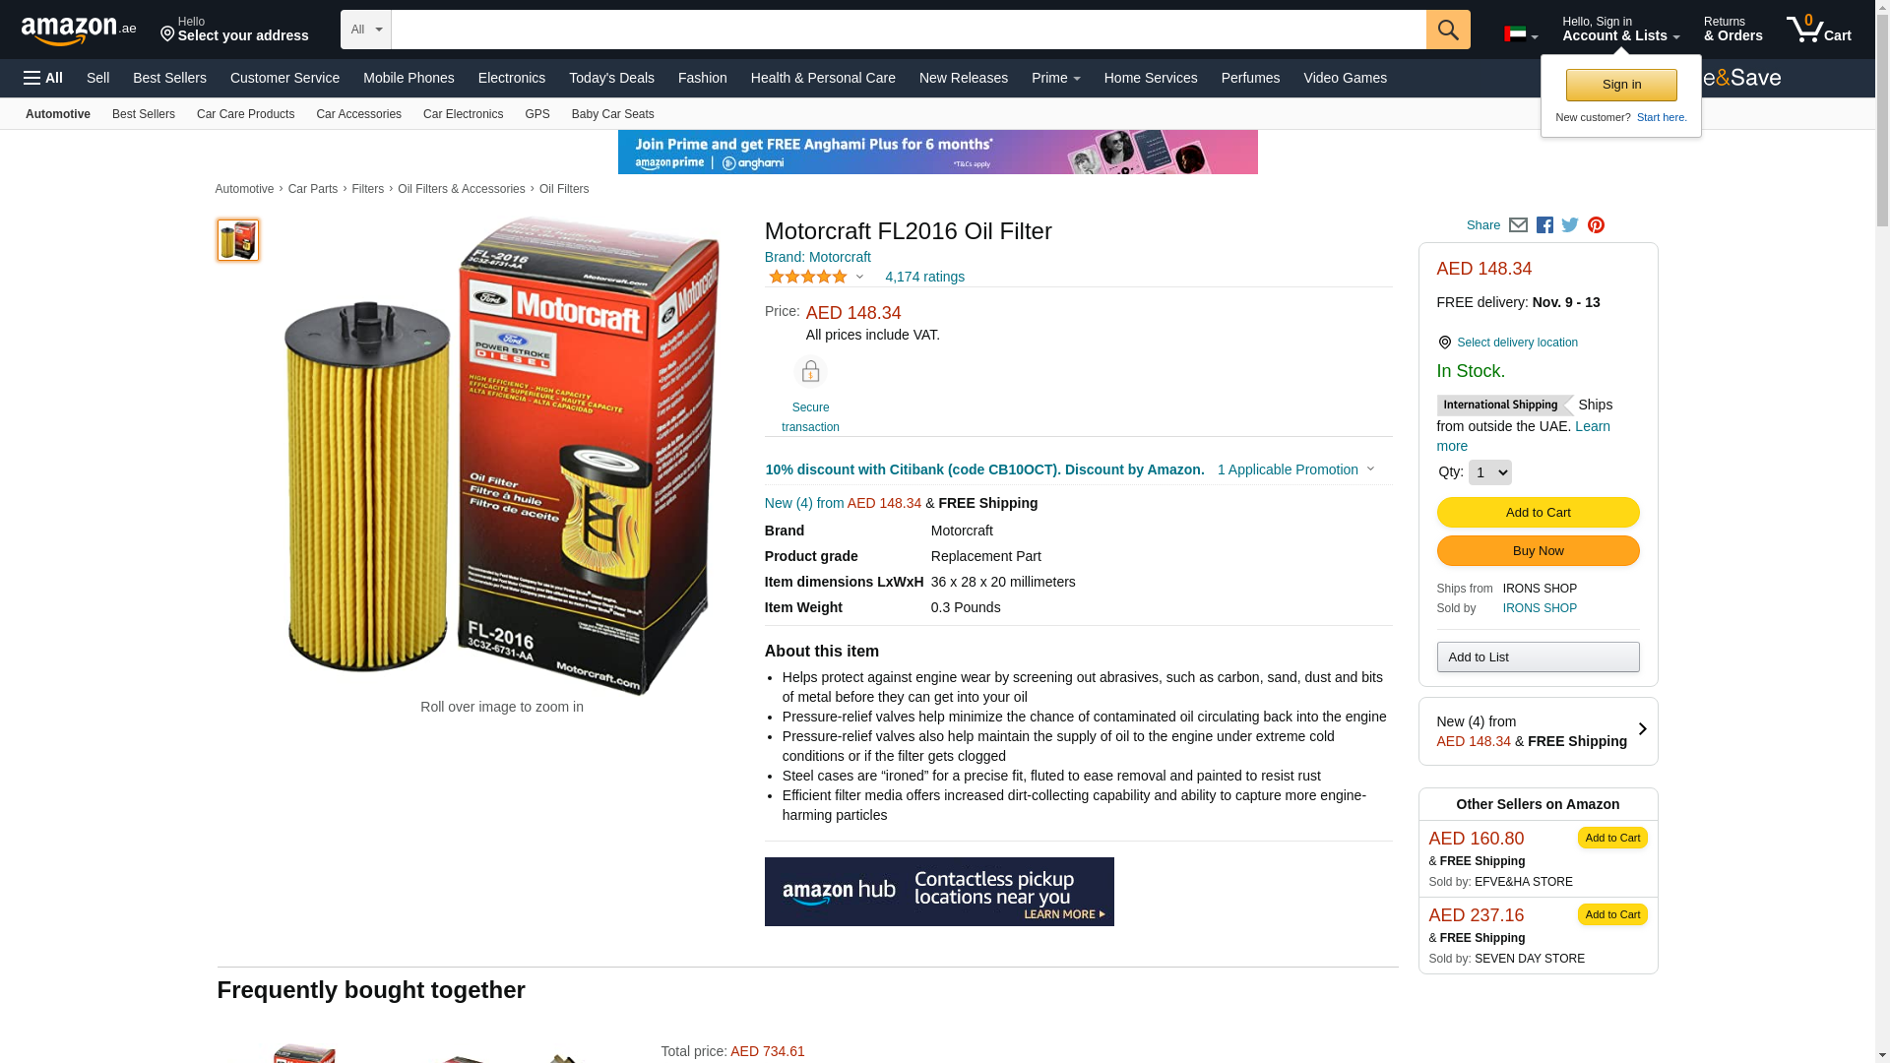This screenshot has width=1890, height=1063.
Task: Share product on Twitter
Action: pyautogui.click(x=1570, y=225)
